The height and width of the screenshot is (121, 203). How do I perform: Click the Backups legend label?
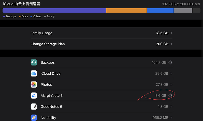[x=11, y=16]
